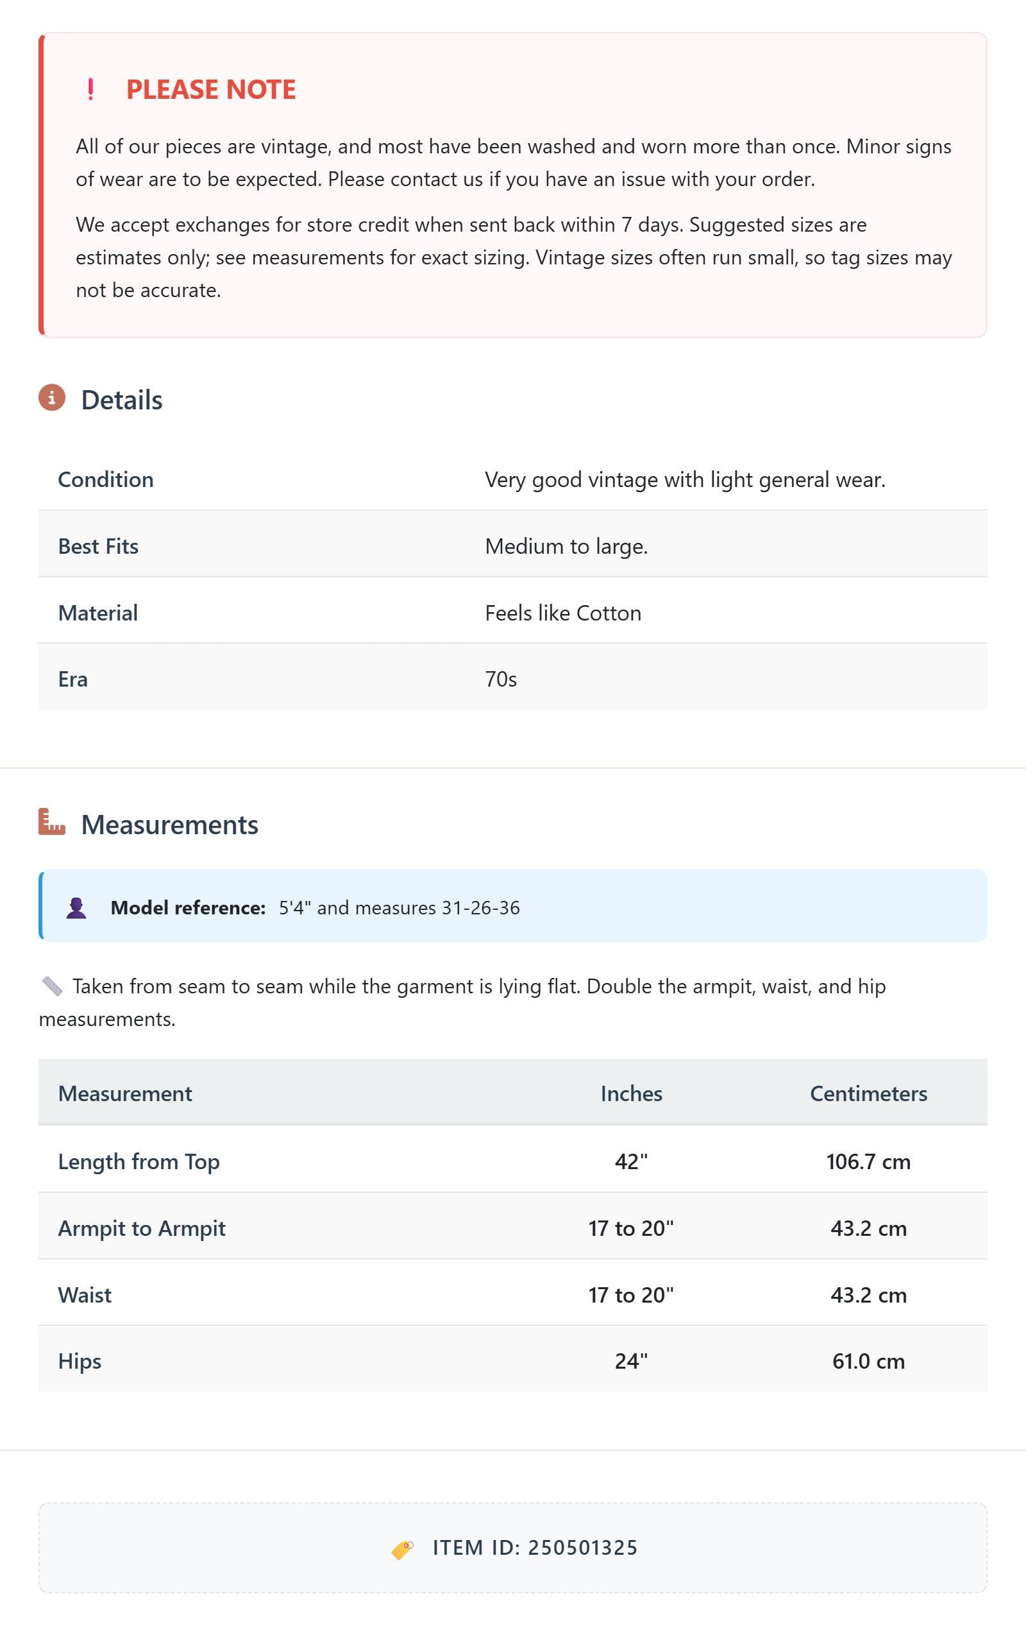Click the Model reference label

pos(189,907)
